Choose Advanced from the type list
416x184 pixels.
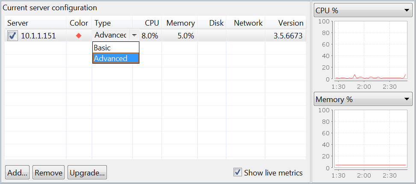pos(116,58)
